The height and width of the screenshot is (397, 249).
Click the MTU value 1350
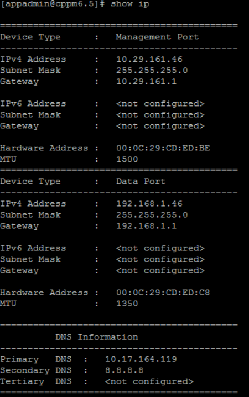point(127,304)
